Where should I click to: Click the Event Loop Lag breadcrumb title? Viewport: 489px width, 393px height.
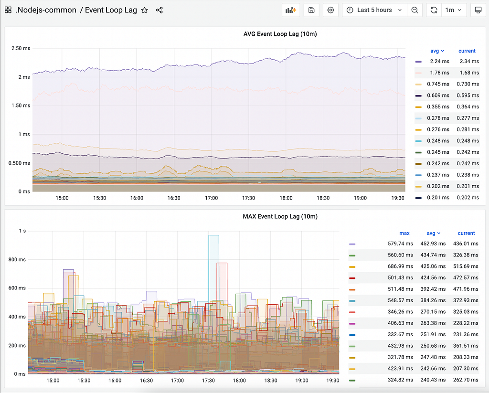(111, 10)
